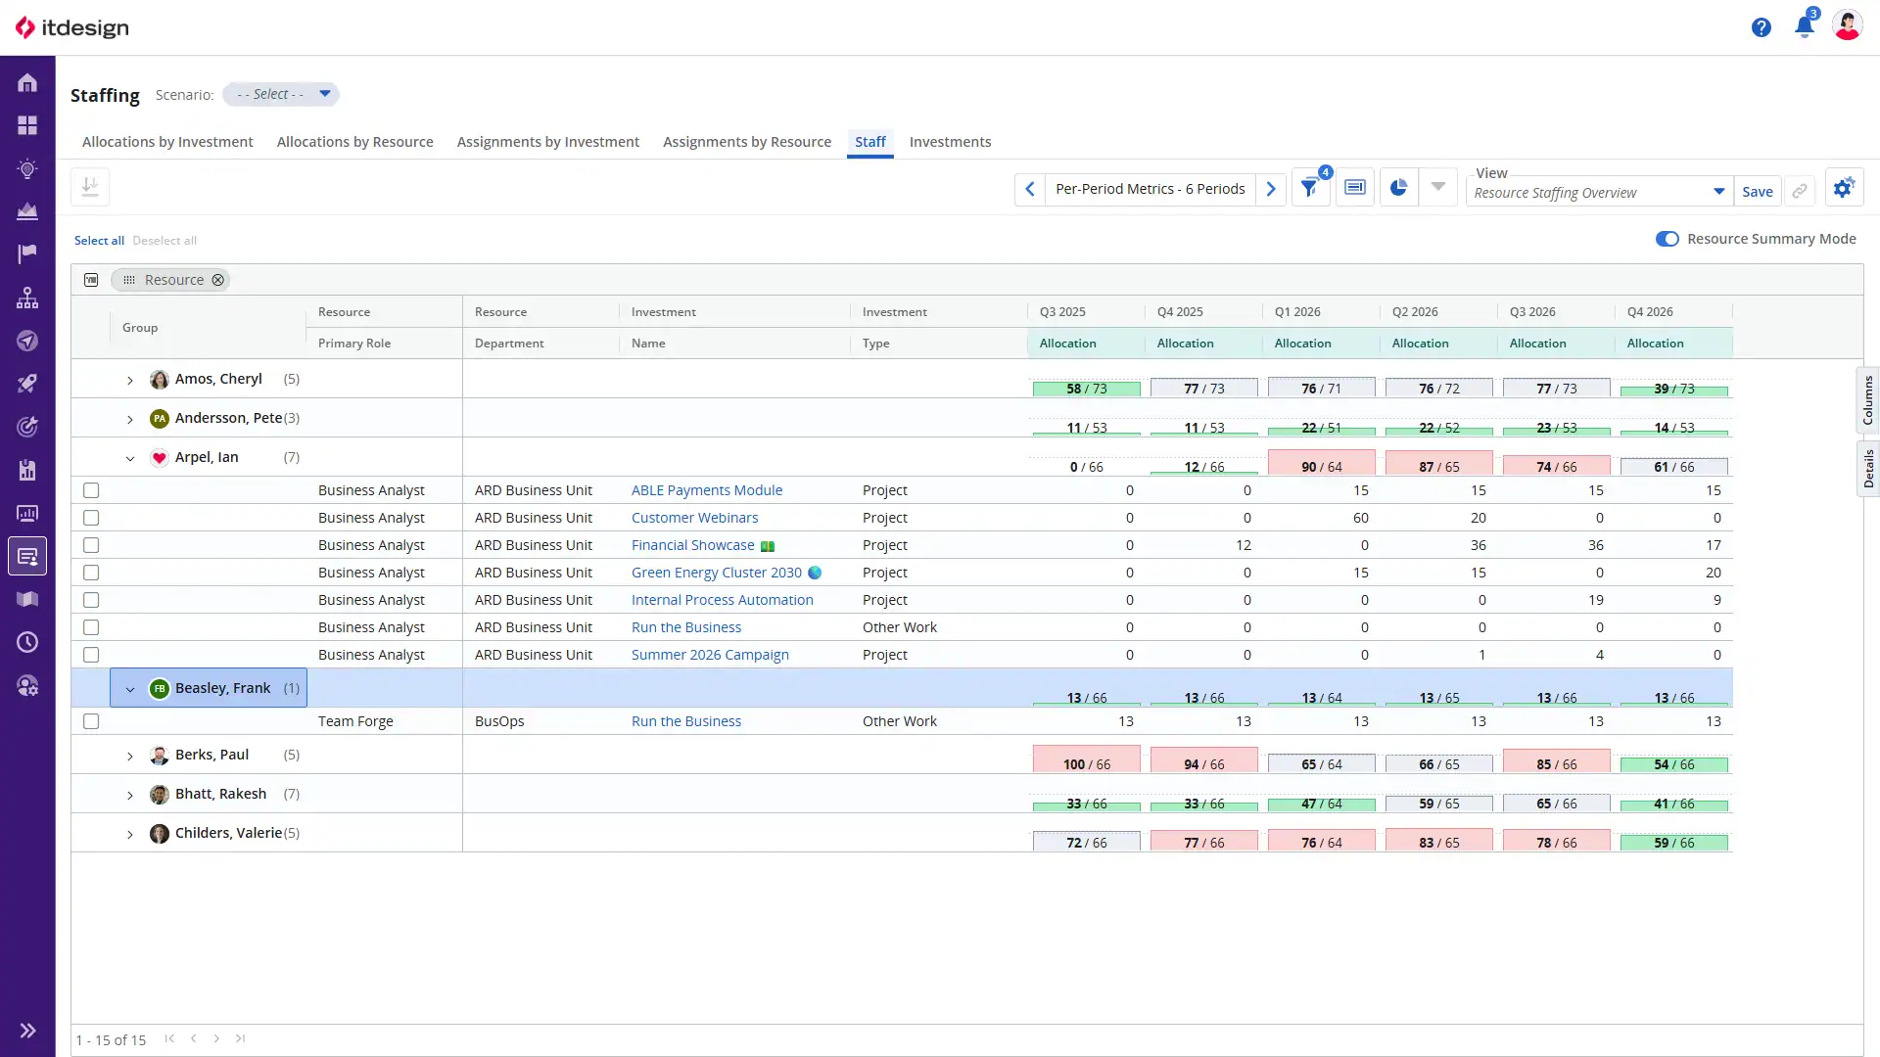1880x1057 pixels.
Task: Open the filter funnel icon
Action: pos(1309,188)
